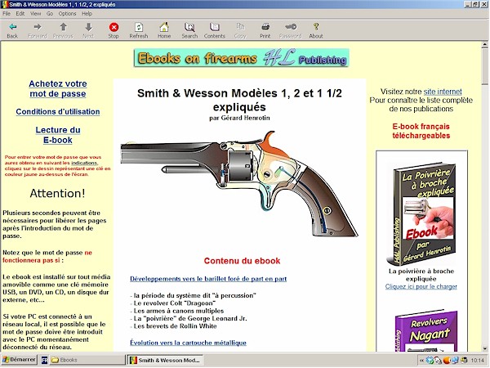The width and height of the screenshot is (490, 368).
Task: Visit the 'site internet' link
Action: (x=443, y=92)
